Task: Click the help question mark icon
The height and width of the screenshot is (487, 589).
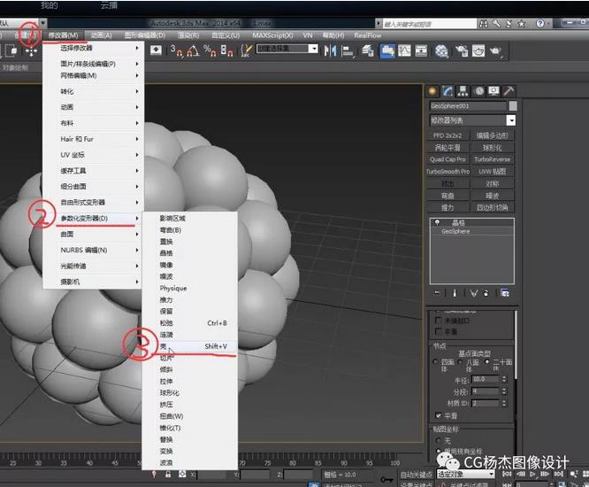Action: tap(540, 23)
